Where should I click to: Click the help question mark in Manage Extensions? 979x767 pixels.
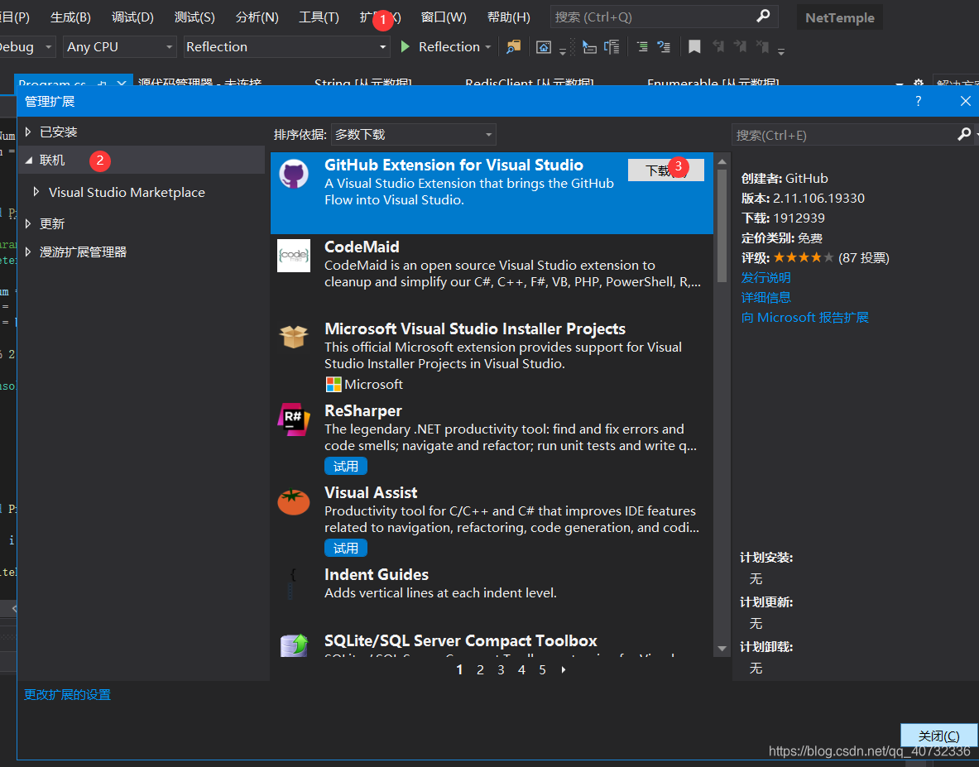click(x=918, y=101)
